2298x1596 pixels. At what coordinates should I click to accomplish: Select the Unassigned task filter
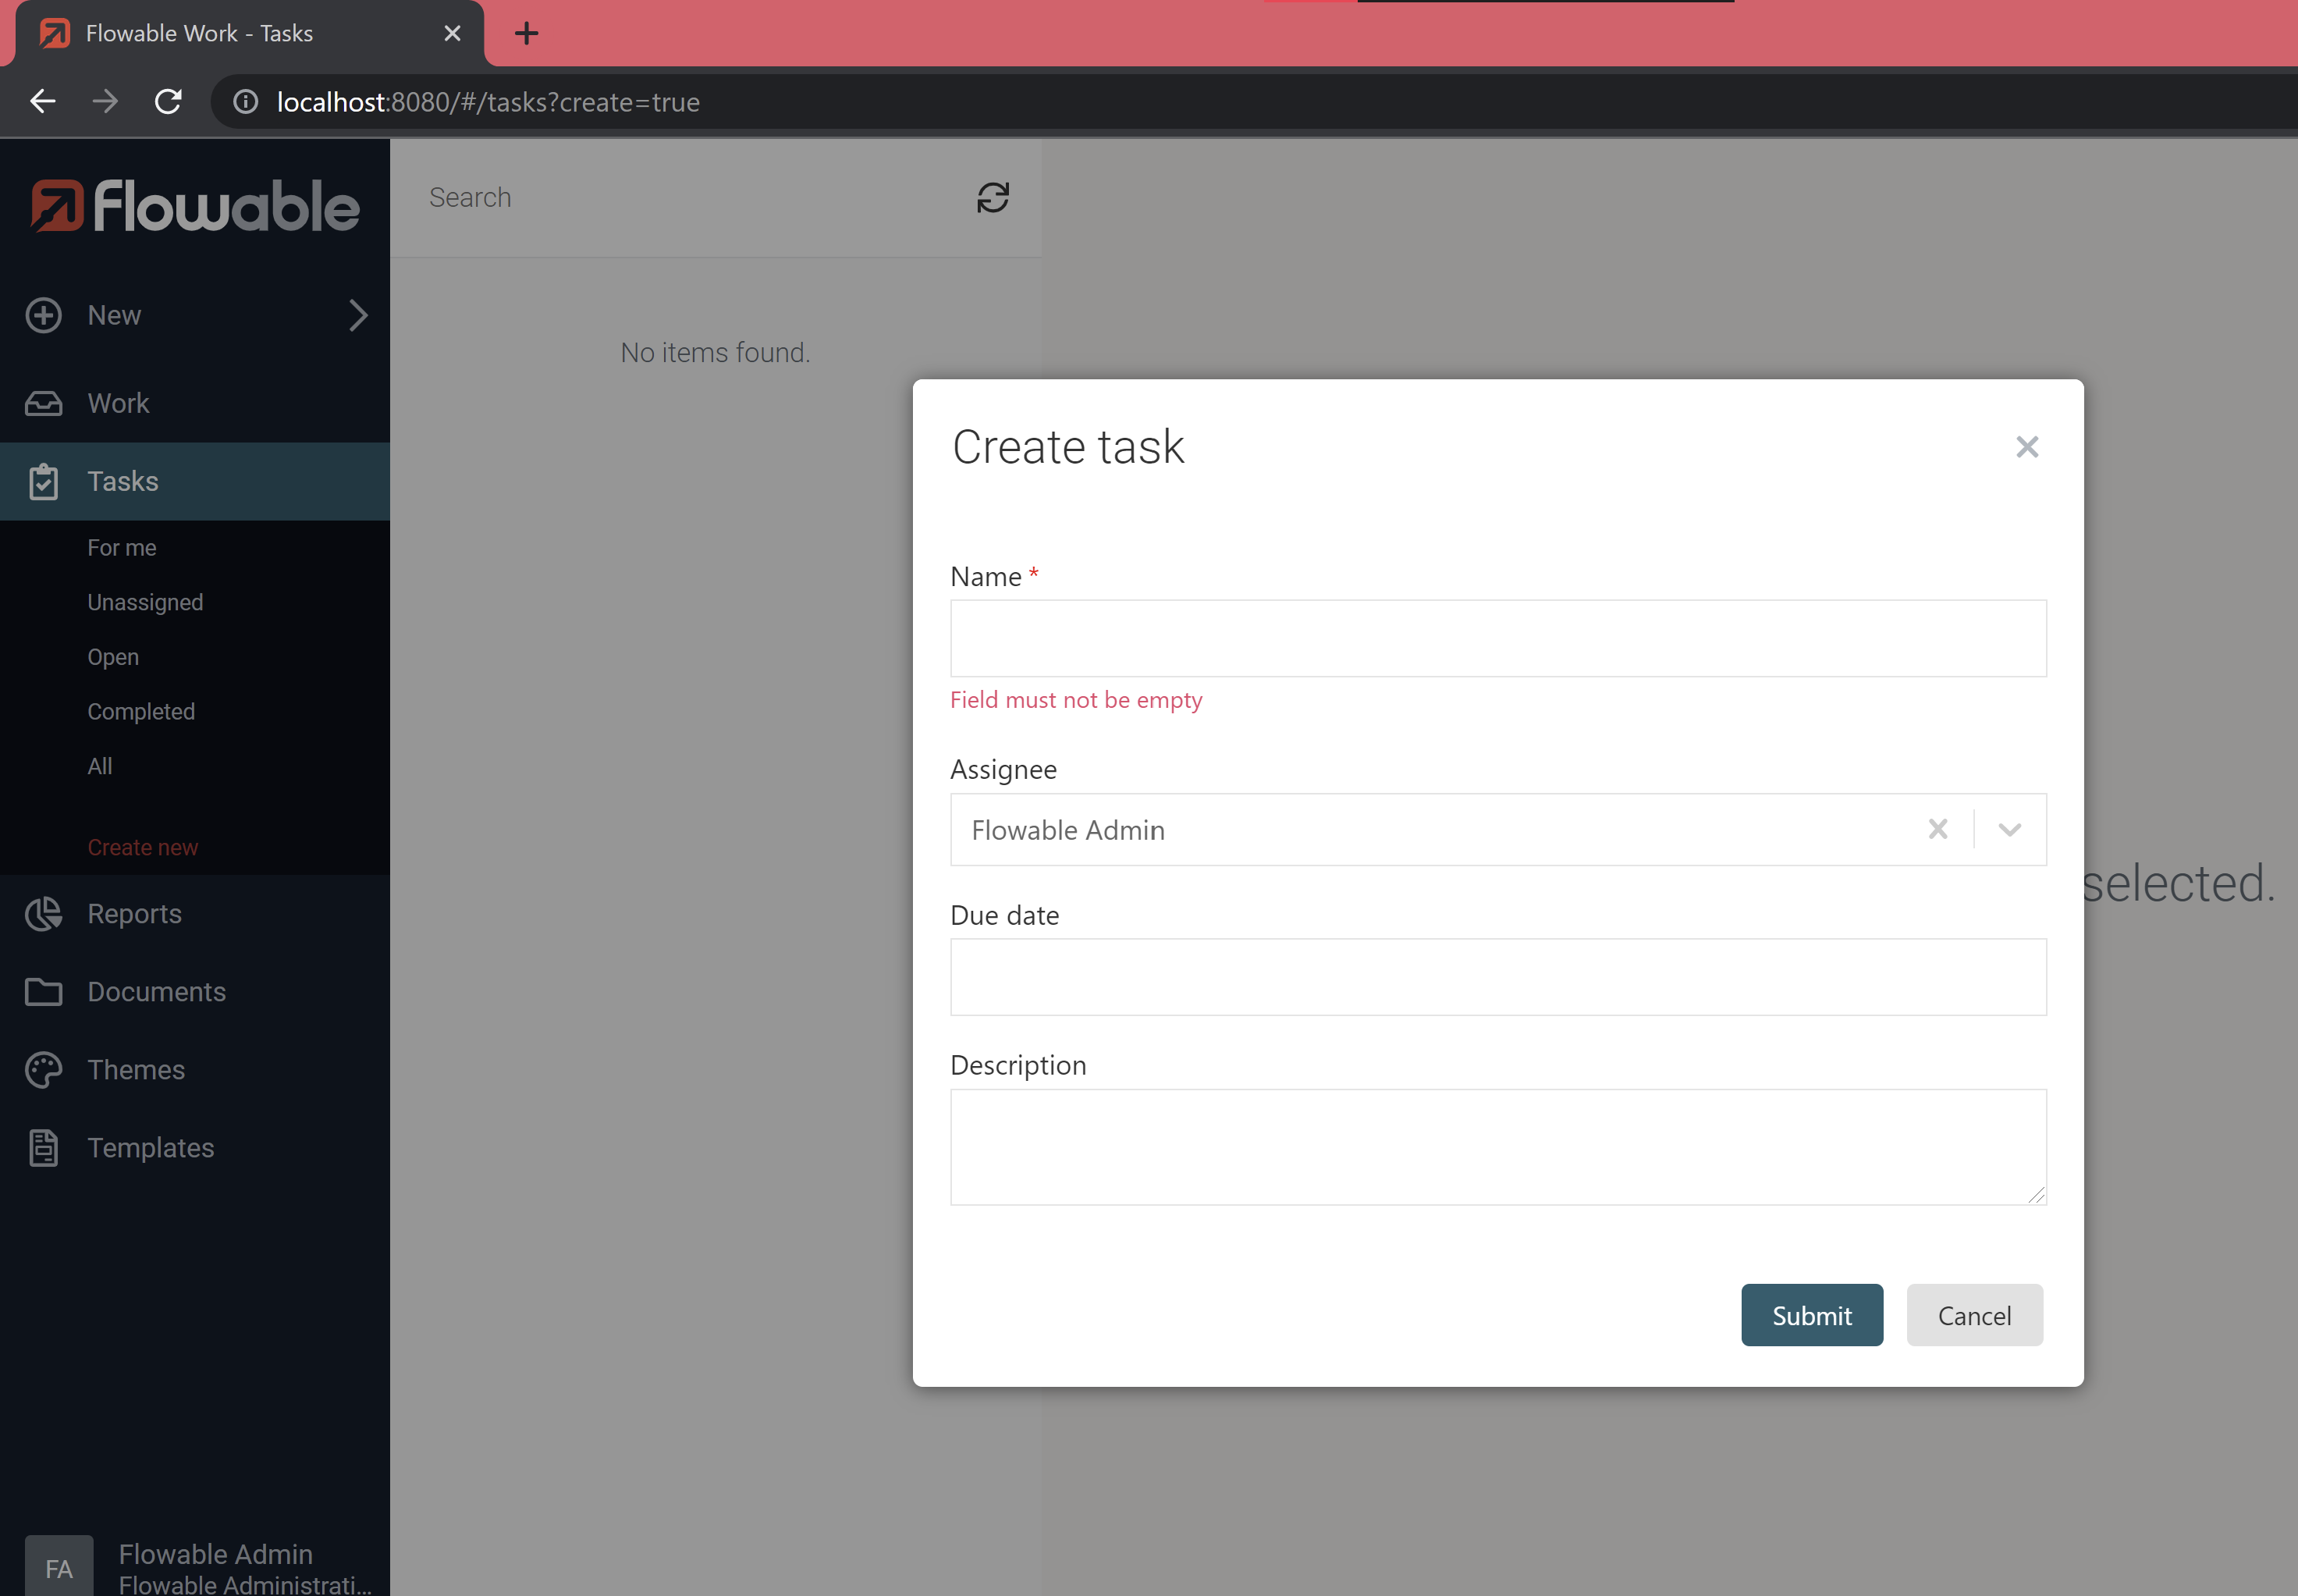[x=147, y=602]
